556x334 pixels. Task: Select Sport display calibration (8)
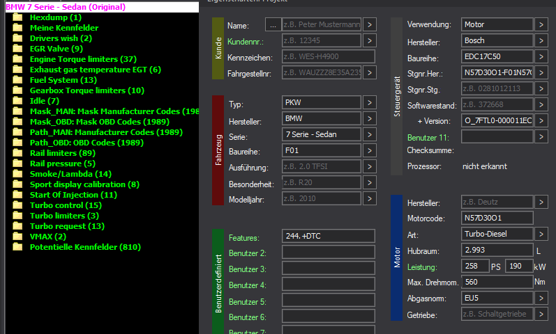click(x=84, y=184)
